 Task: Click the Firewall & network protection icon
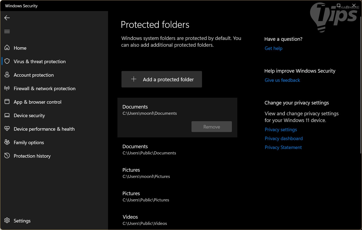pos(7,89)
